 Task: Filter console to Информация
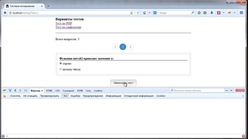(x=114, y=96)
